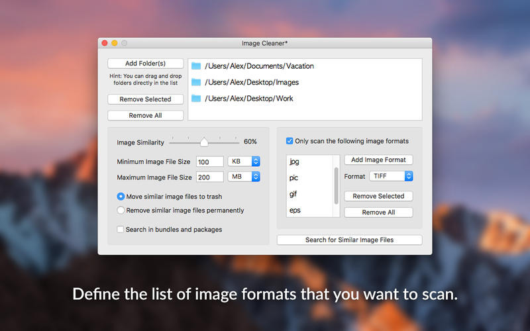Open the KB unit dropdown
The width and height of the screenshot is (530, 331).
tap(244, 162)
